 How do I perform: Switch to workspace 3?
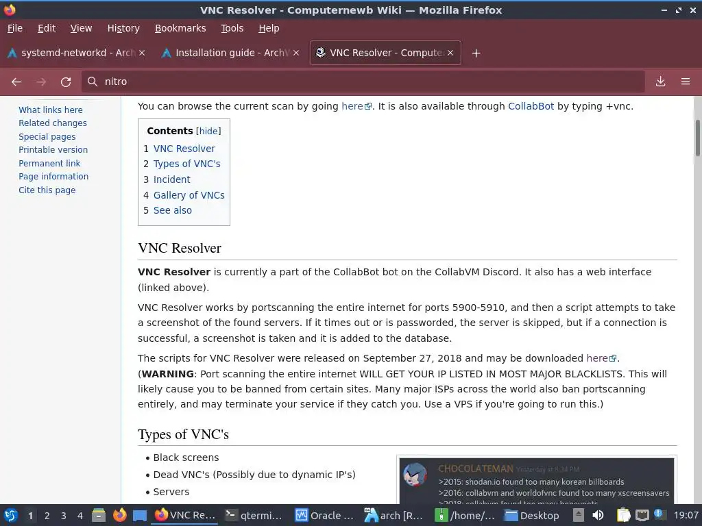[x=63, y=516]
